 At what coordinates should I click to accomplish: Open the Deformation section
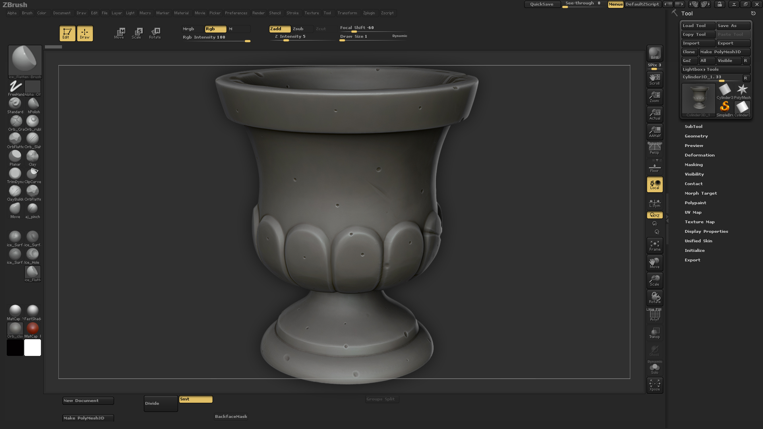699,155
